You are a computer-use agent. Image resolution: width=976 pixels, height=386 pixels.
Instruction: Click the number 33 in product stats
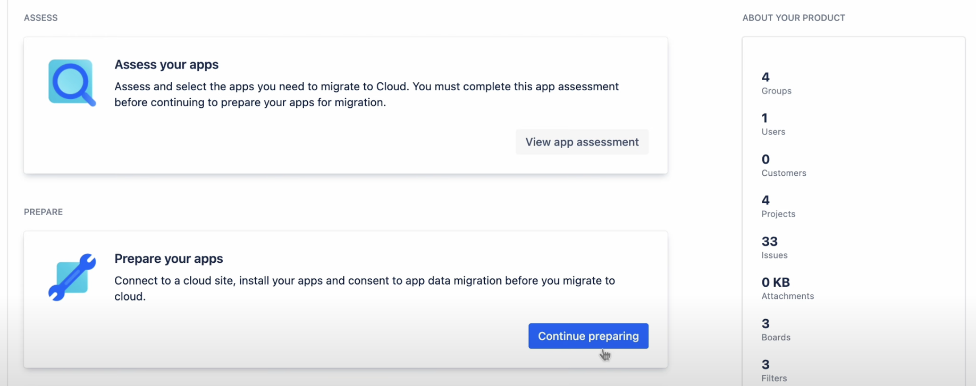(x=769, y=242)
